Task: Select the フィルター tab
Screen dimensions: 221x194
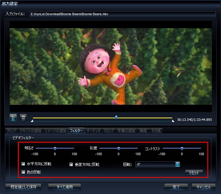Action: coord(76,130)
